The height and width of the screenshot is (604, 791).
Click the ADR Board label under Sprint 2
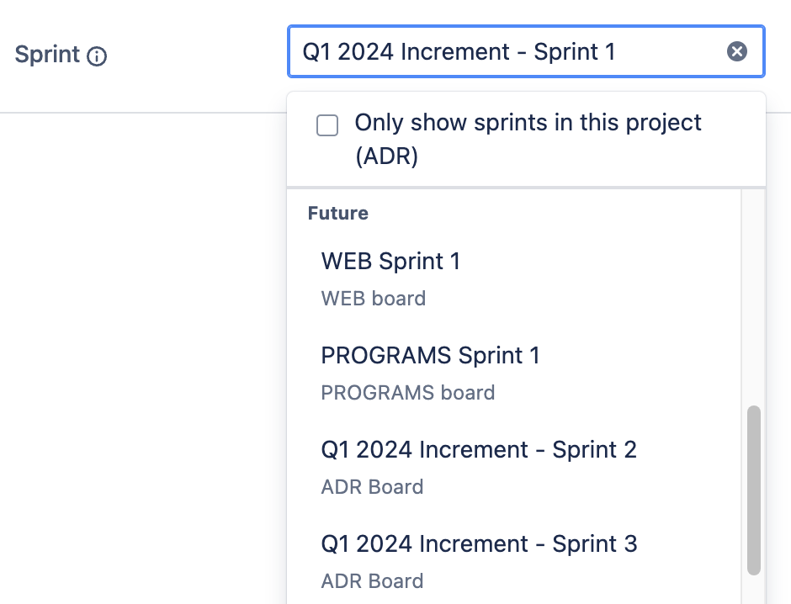[x=372, y=487]
